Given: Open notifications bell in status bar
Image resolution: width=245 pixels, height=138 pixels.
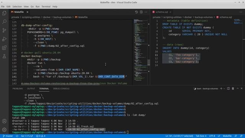Looking at the screenshot, I should [x=241, y=136].
